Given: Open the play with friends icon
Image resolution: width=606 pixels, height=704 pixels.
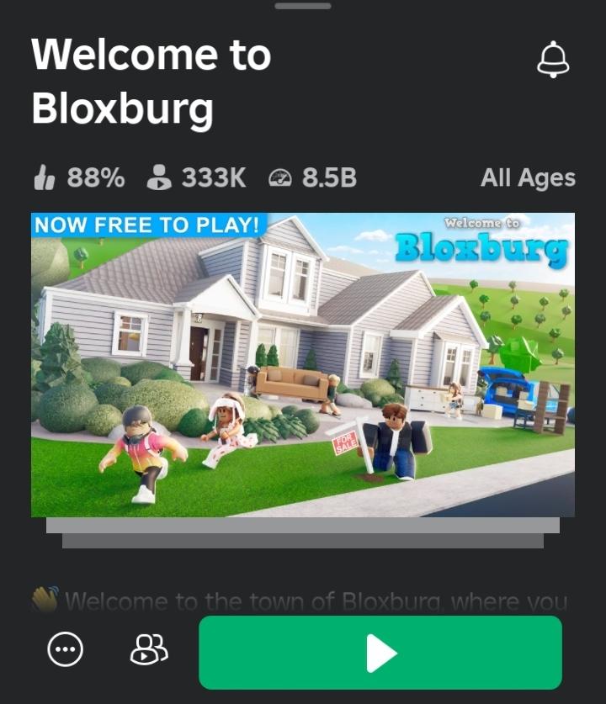Looking at the screenshot, I should pyautogui.click(x=149, y=648).
